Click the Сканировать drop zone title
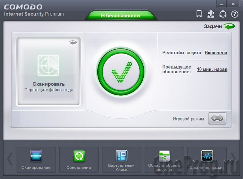Viewport: 243px width, 179px height. pos(49,84)
